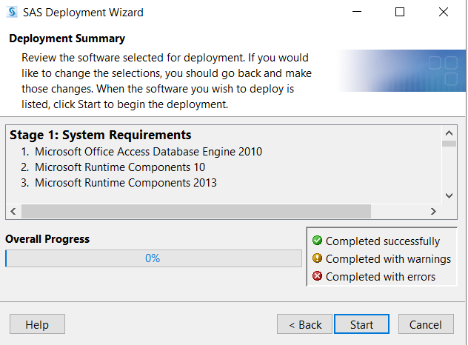Select Microsoft Office Access Database Engine 2010
The height and width of the screenshot is (345, 468).
[148, 152]
